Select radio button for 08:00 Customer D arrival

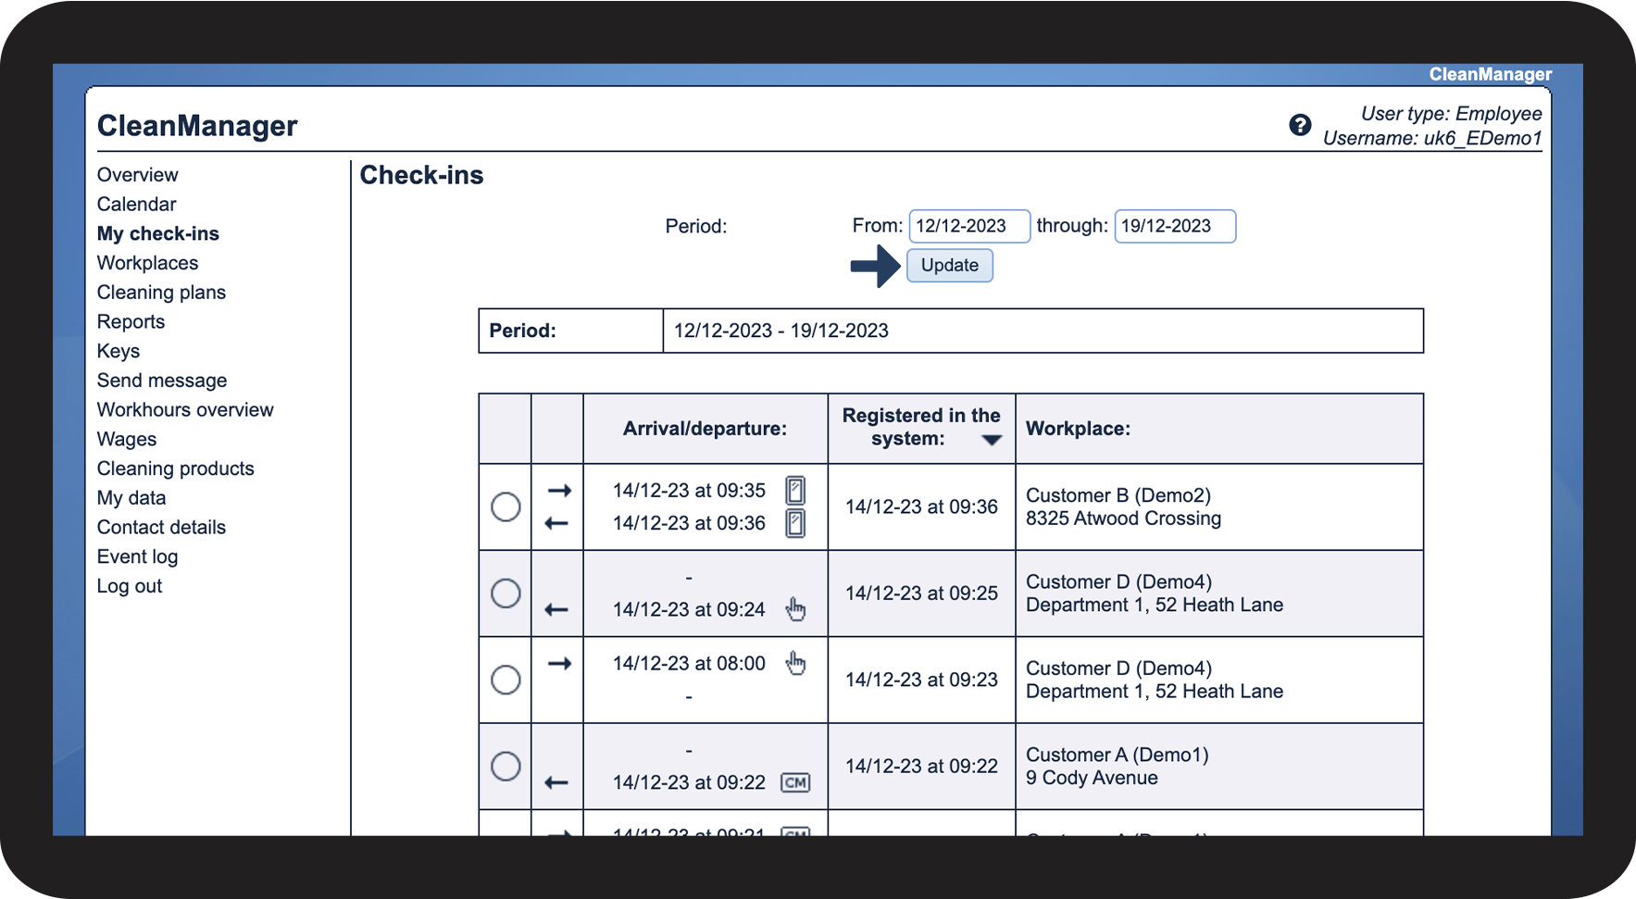[506, 680]
